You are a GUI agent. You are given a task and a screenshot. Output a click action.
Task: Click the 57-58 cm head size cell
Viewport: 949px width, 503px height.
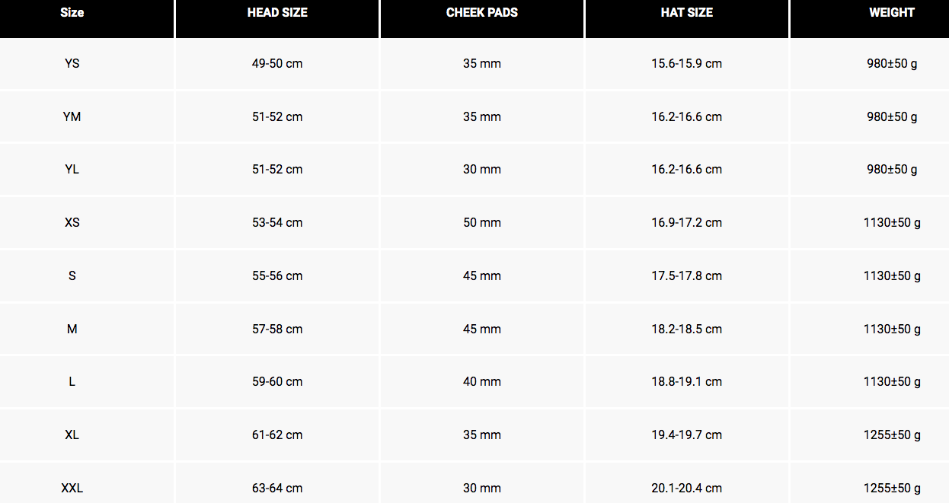click(x=277, y=329)
